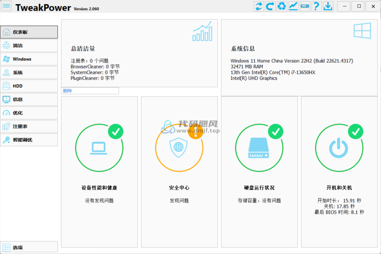The height and width of the screenshot is (254, 381).
Task: Click the download update toolbar icon
Action: pos(328,6)
